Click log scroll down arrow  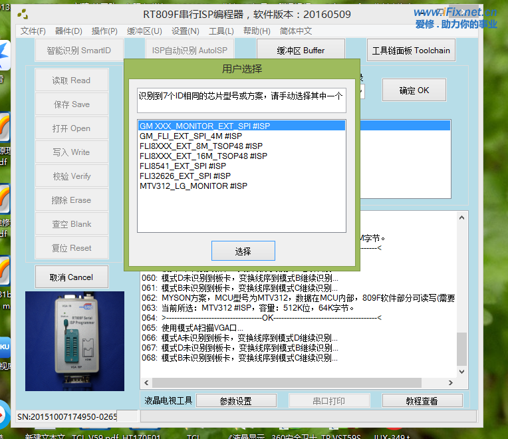tap(461, 372)
